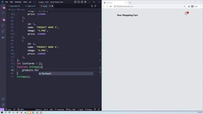Screen dimensions: 203x114
Task: Toggle the secondary side bar layout icon
Action: 82,2
